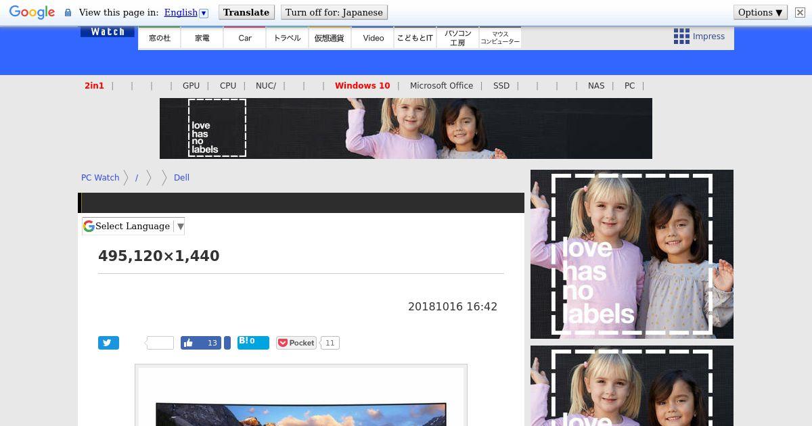
Task: Click the love has no labels top banner
Action: pos(406,128)
